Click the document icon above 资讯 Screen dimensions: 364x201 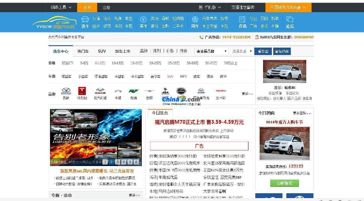[242, 19]
